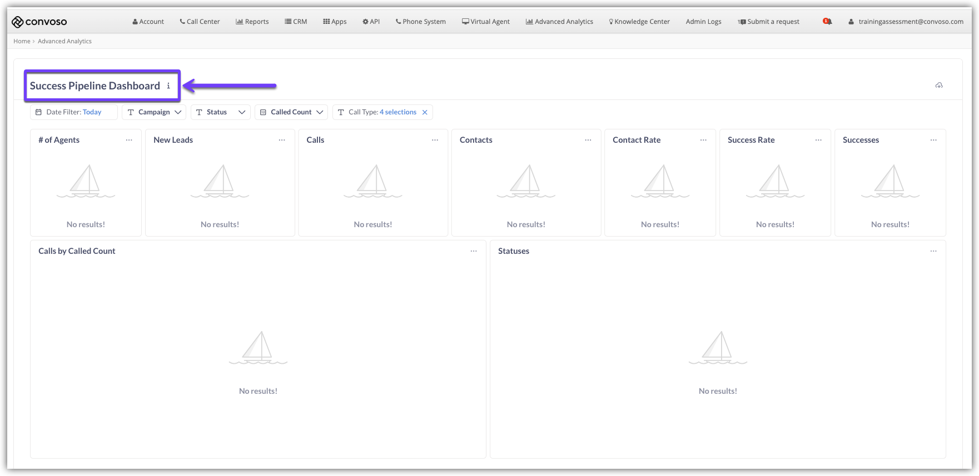Click the 4 selections Call Type link
Image resolution: width=979 pixels, height=476 pixels.
coord(397,112)
